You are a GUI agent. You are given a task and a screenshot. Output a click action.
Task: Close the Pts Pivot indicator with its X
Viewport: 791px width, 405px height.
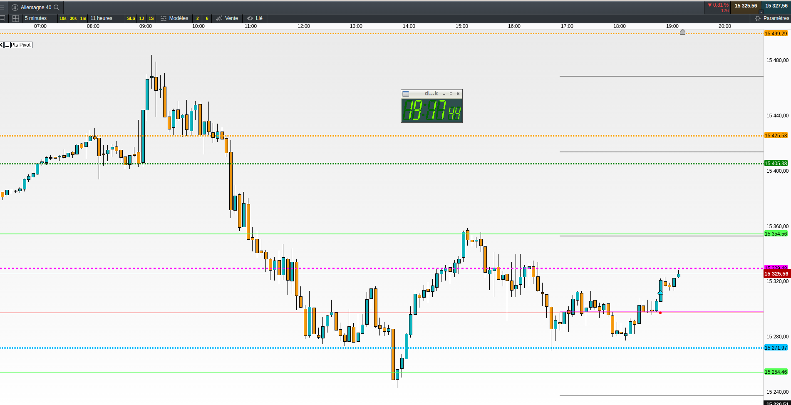click(x=2, y=45)
